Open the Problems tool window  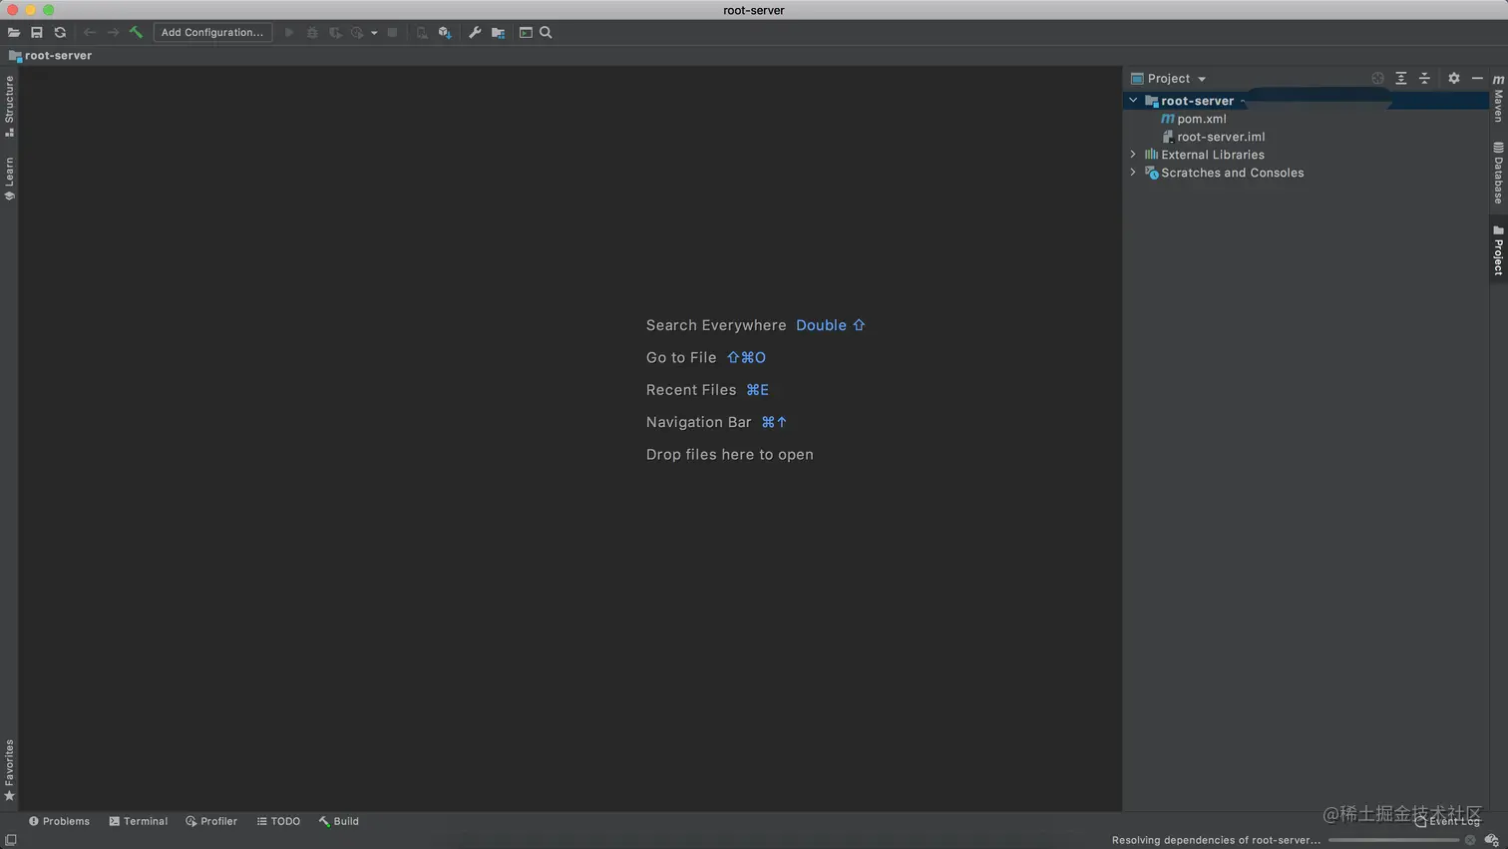[59, 822]
